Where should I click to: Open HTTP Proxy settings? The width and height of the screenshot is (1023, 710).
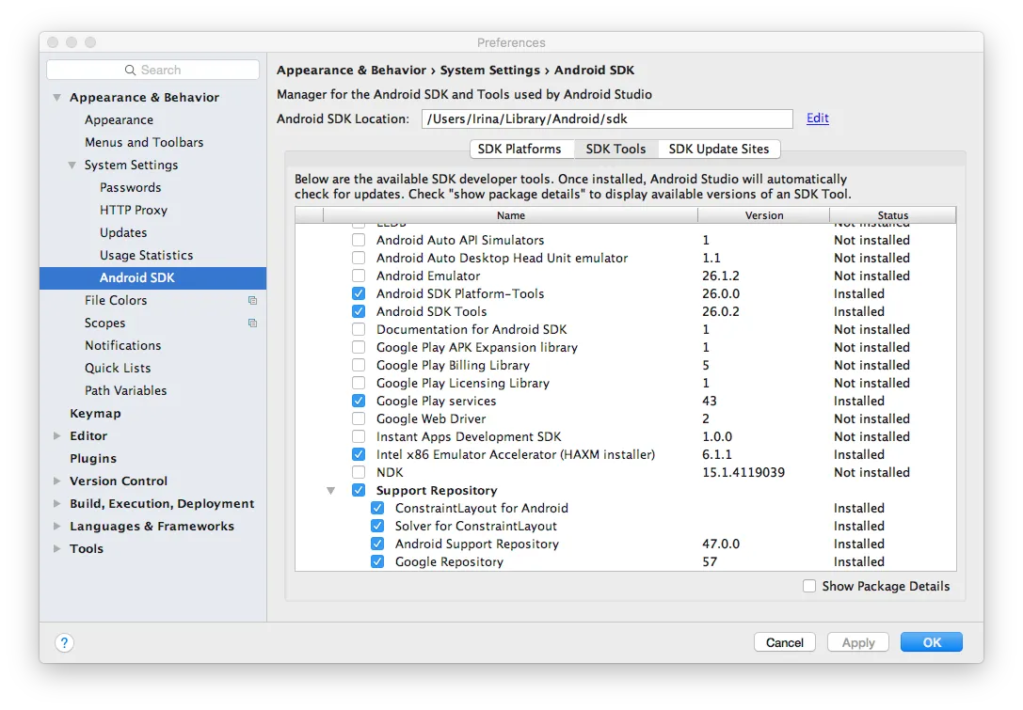(134, 210)
